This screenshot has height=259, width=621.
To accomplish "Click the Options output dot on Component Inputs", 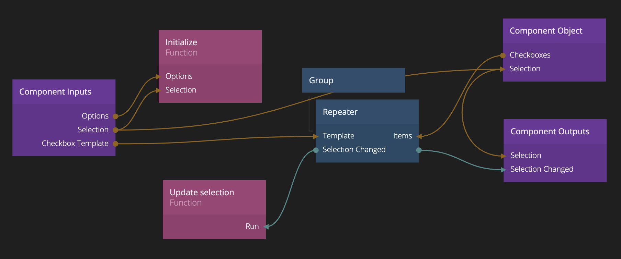I will coord(116,116).
